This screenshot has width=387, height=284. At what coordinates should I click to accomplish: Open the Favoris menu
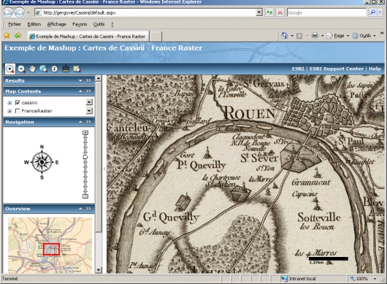click(x=80, y=24)
